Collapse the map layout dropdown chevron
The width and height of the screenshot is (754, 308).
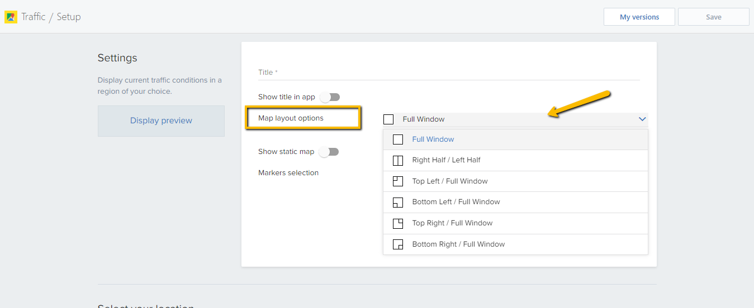pyautogui.click(x=642, y=119)
